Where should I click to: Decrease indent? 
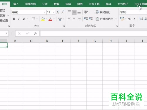[x=86, y=19]
